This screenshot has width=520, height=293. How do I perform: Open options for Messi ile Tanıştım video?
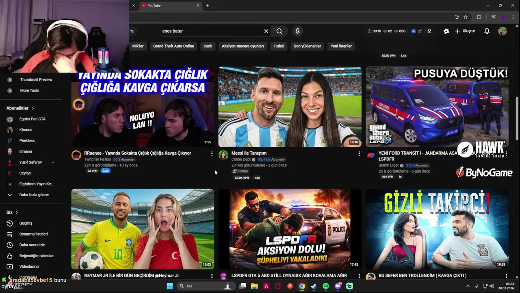pos(359,153)
